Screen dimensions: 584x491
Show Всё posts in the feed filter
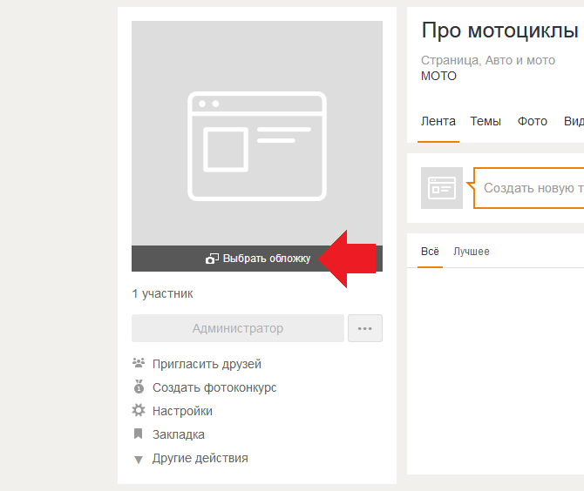pyautogui.click(x=430, y=252)
